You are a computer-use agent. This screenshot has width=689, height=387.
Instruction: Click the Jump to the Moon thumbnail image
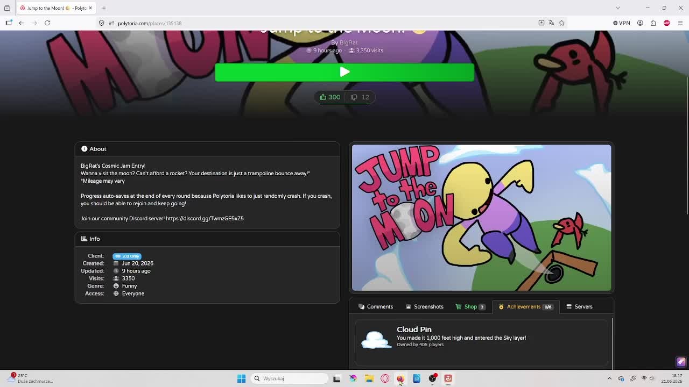click(481, 218)
